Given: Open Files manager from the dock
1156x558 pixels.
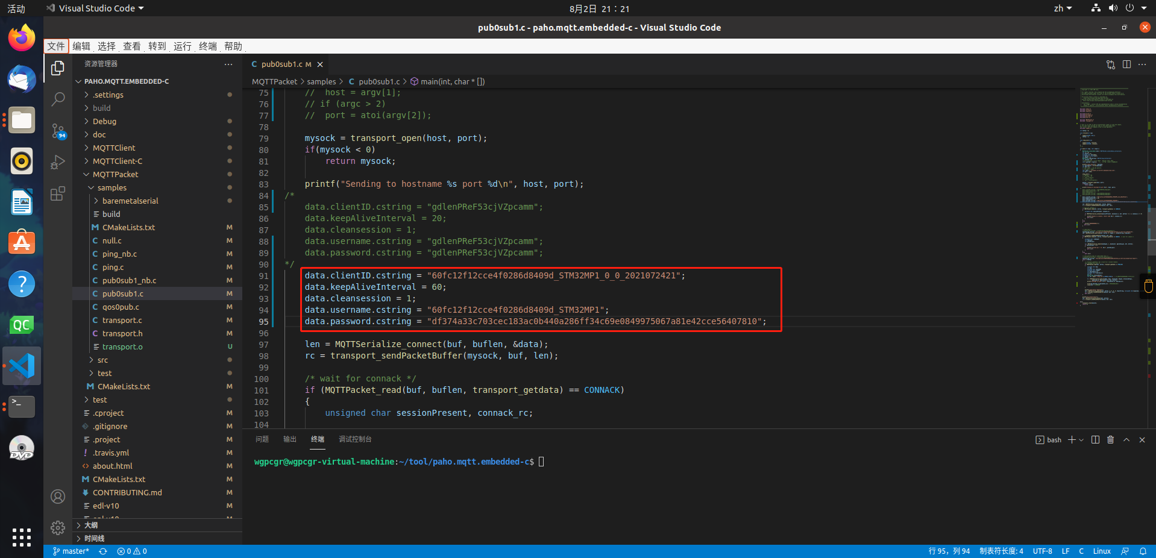Looking at the screenshot, I should [x=22, y=120].
